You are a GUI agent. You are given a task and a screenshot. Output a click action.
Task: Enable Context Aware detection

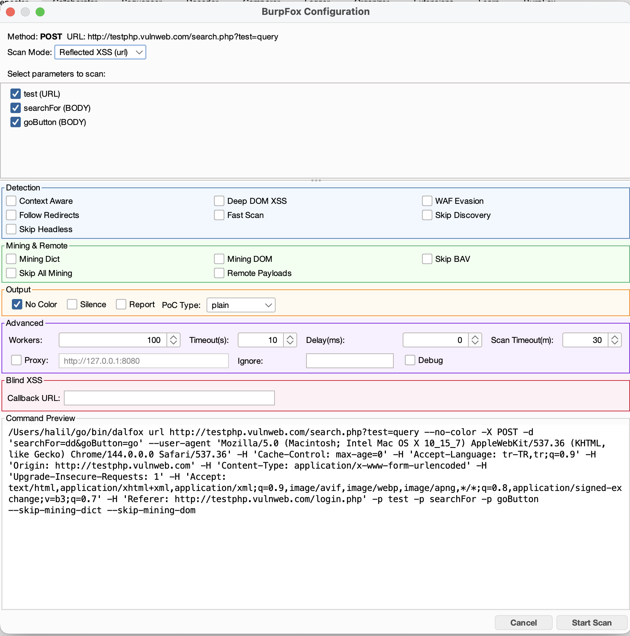(x=11, y=201)
